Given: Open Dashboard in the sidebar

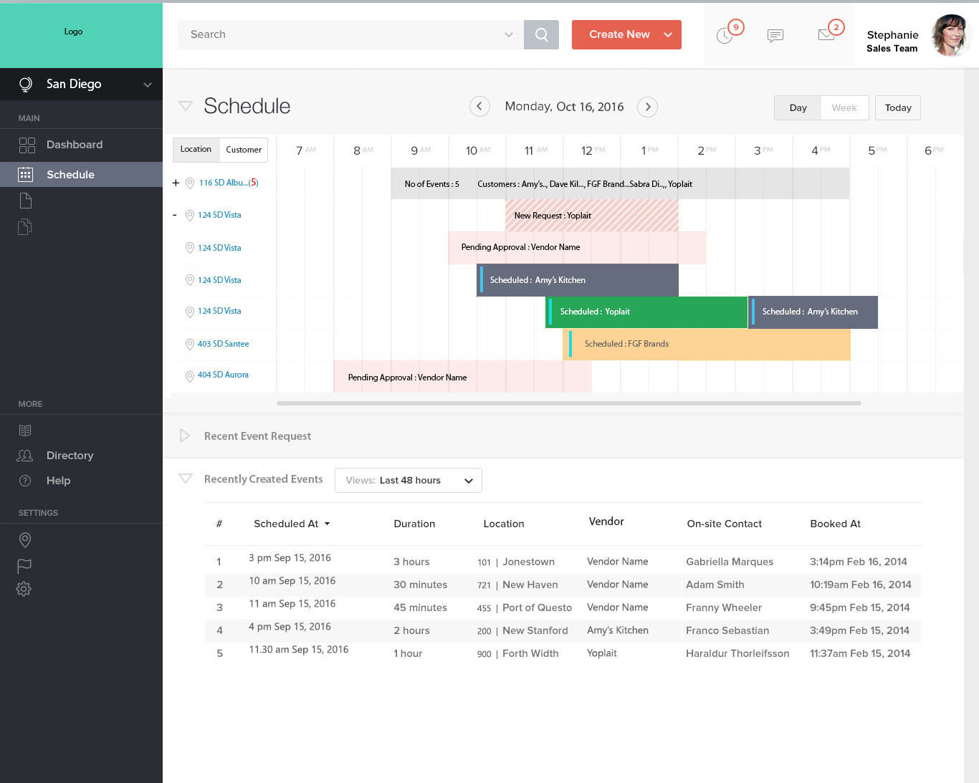Looking at the screenshot, I should click(x=74, y=145).
